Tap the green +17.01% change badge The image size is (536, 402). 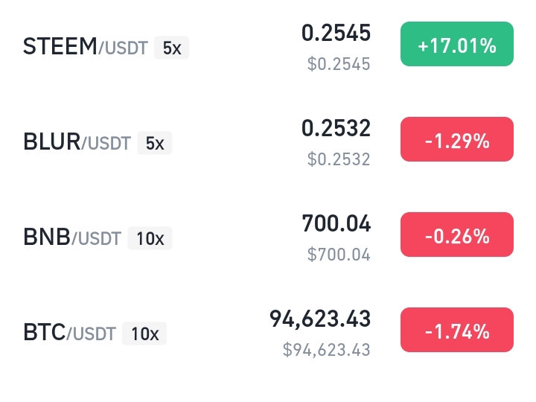(456, 45)
